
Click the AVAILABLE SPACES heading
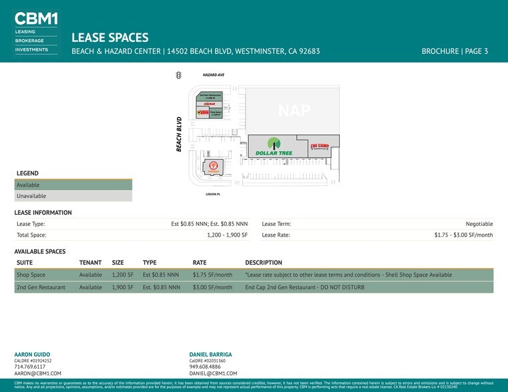coord(40,251)
